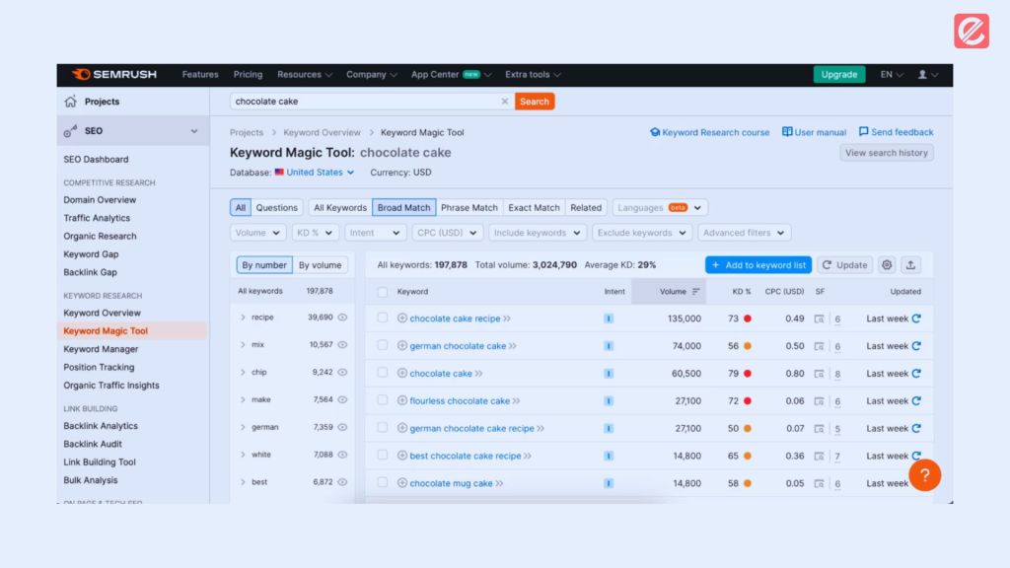Open the Languages beta dropdown

660,207
